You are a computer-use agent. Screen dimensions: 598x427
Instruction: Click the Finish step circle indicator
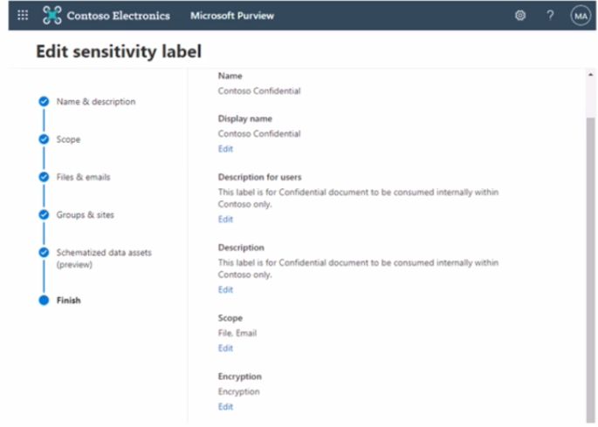coord(44,300)
